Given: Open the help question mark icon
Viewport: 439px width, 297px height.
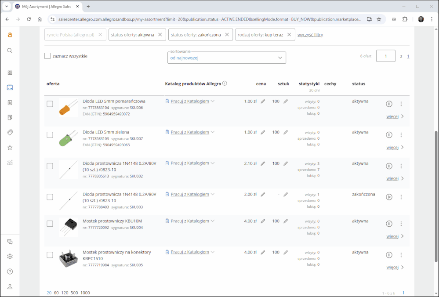Looking at the screenshot, I should click(x=10, y=272).
